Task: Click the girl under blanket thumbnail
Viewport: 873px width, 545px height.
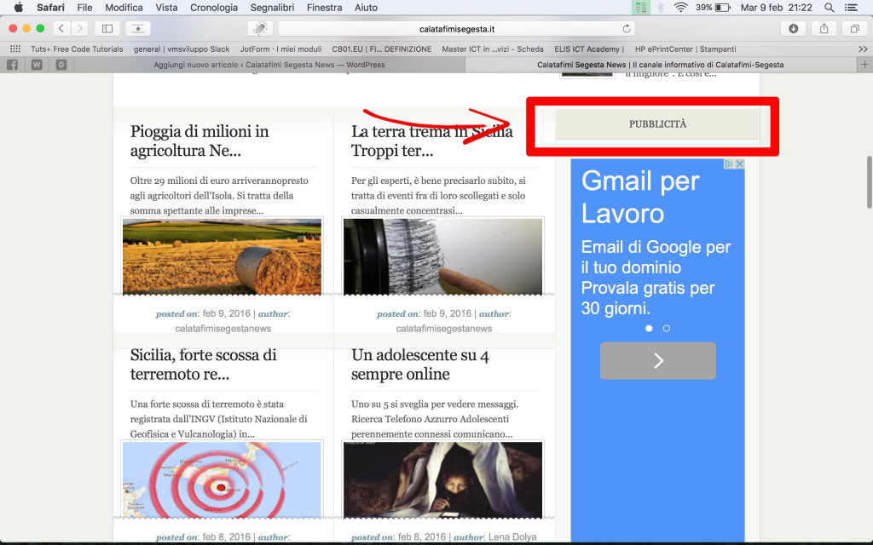Action: click(442, 480)
